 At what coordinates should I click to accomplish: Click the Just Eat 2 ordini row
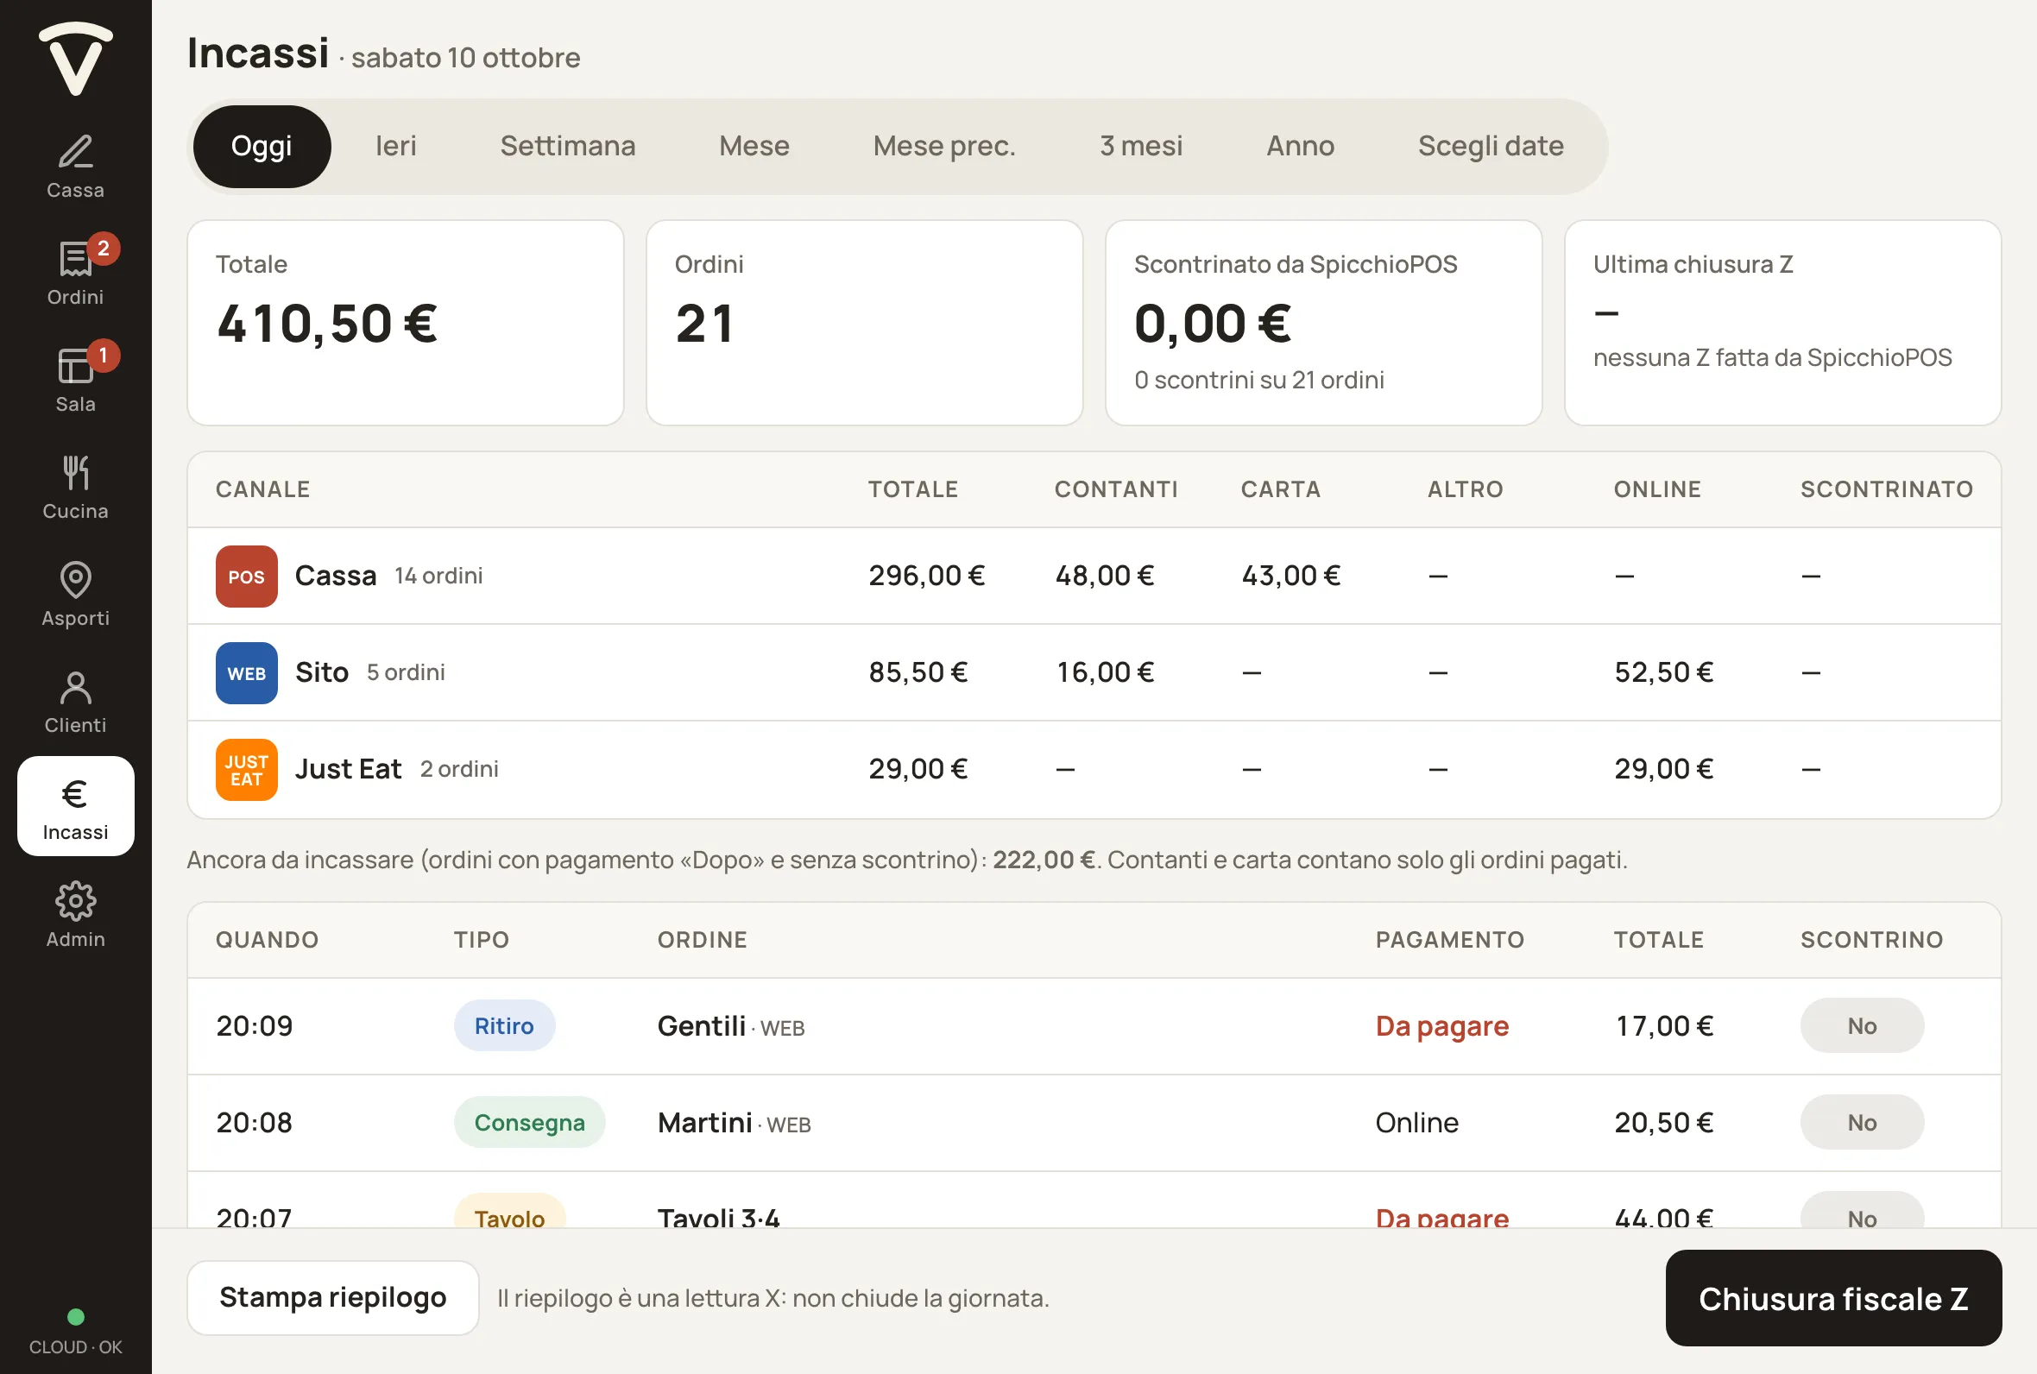[1094, 769]
